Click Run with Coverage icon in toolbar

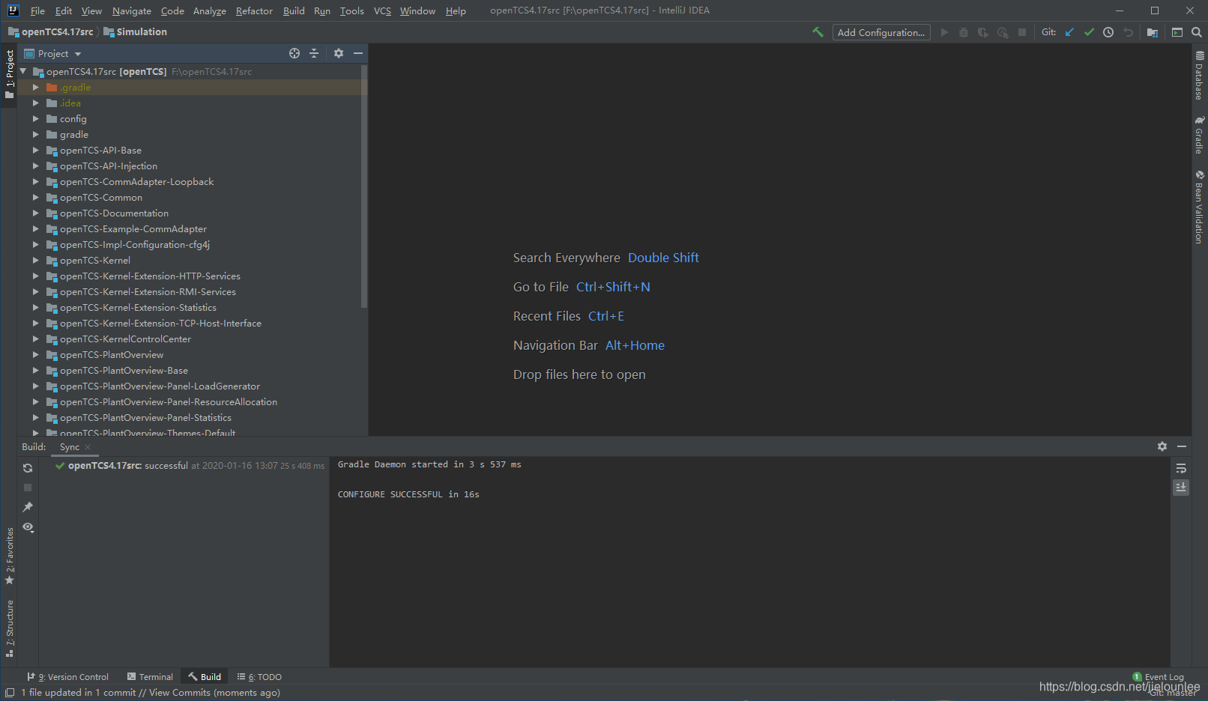[x=983, y=32]
